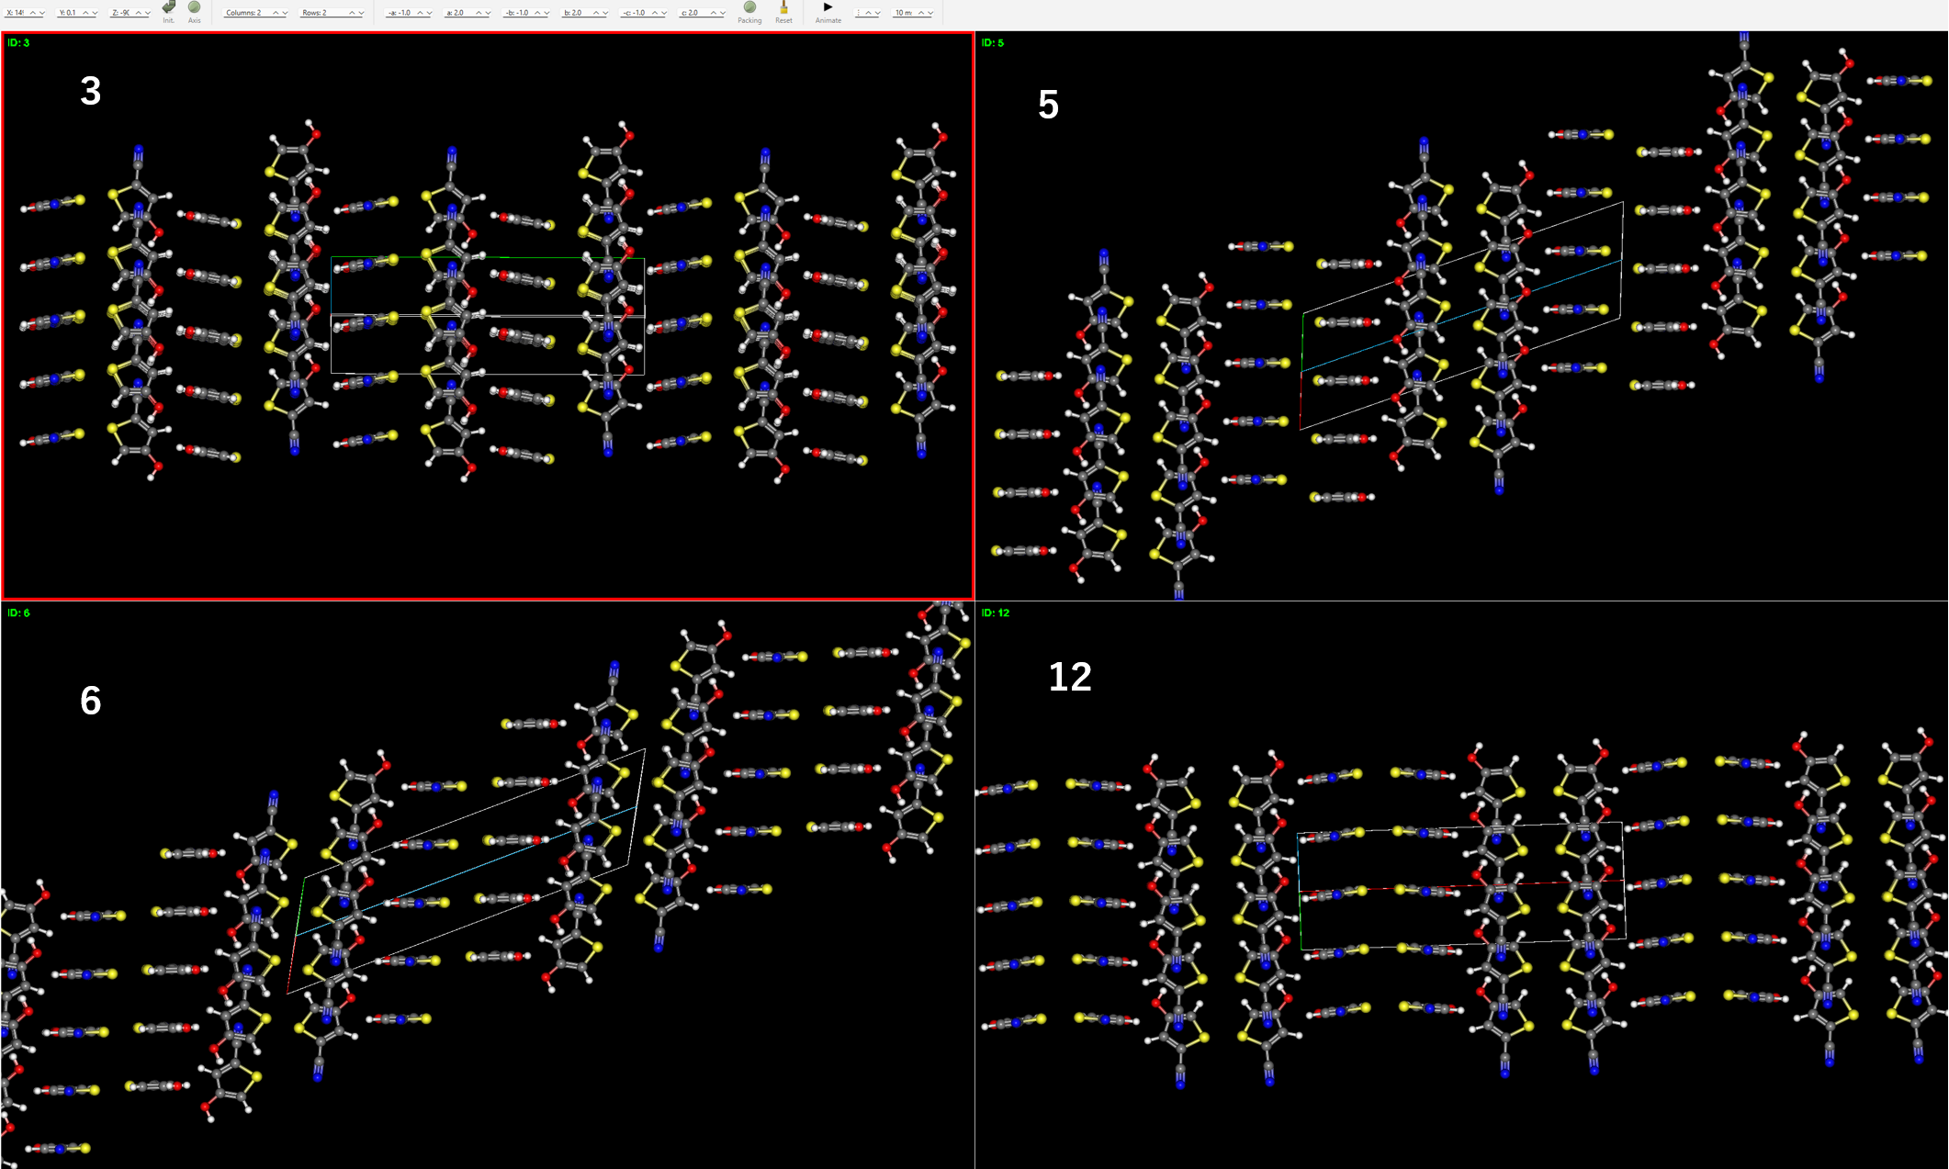Click the -a: -1.0 input field
Viewport: 1949px width, 1169px height.
click(400, 12)
